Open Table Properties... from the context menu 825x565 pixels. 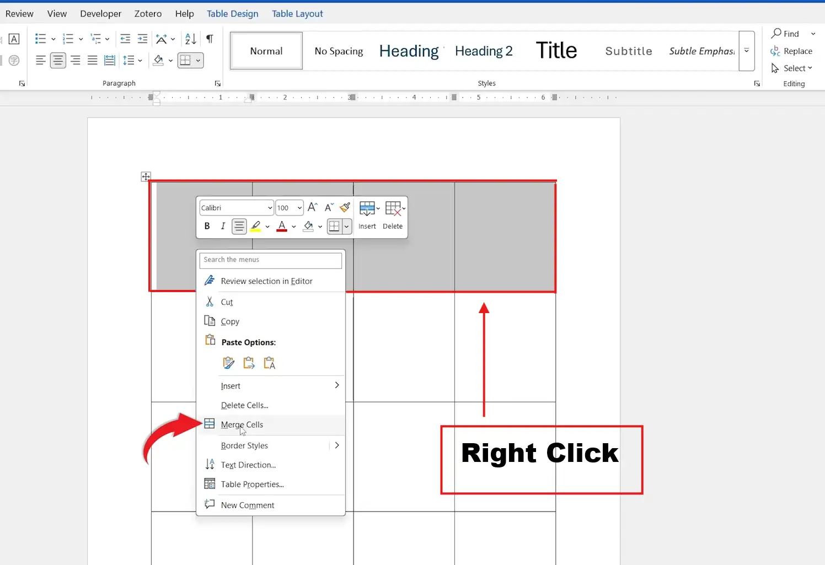(271, 484)
